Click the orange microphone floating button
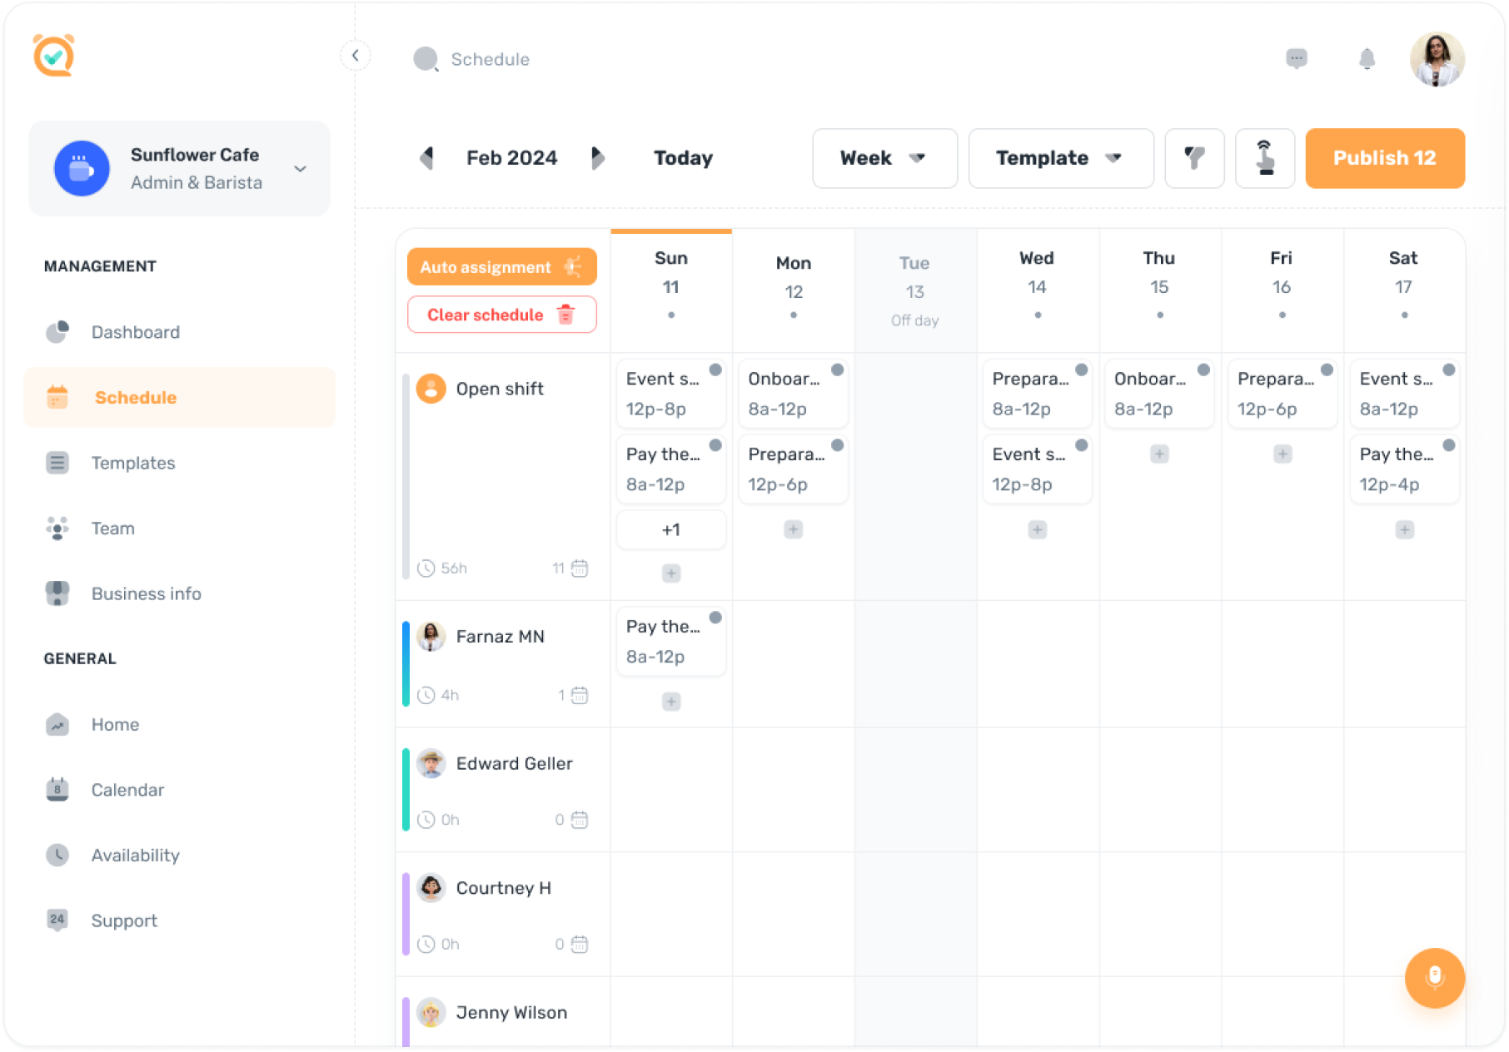The height and width of the screenshot is (1052, 1509). [x=1434, y=977]
